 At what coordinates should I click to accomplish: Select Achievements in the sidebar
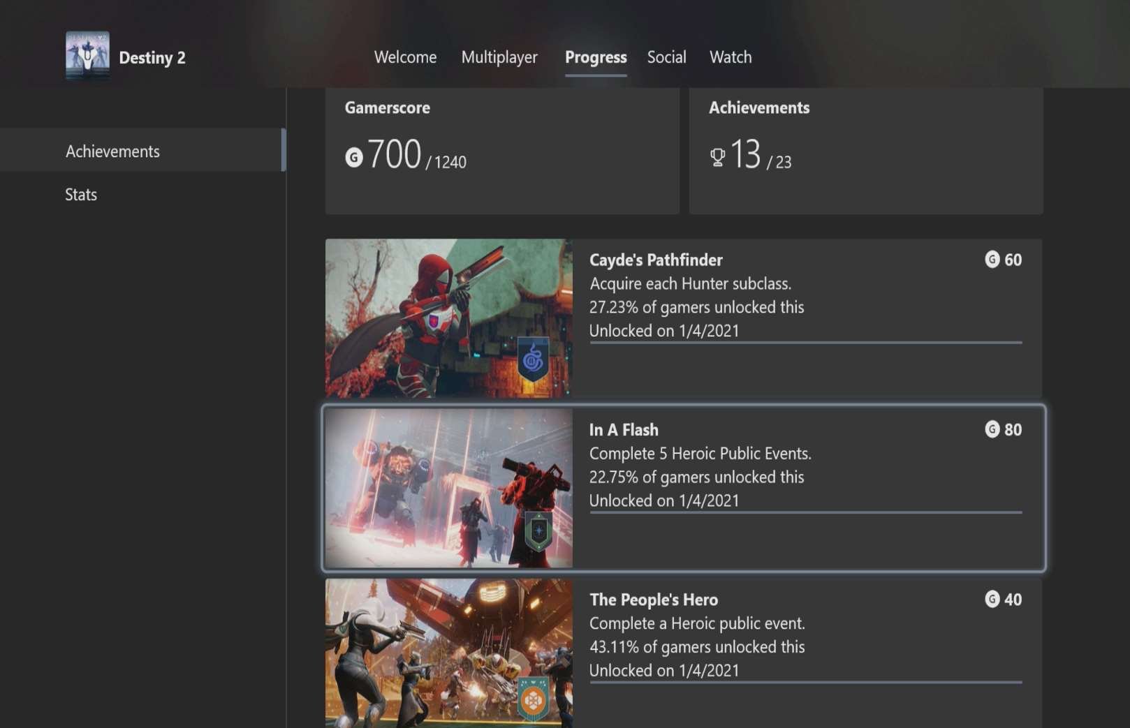coord(142,151)
